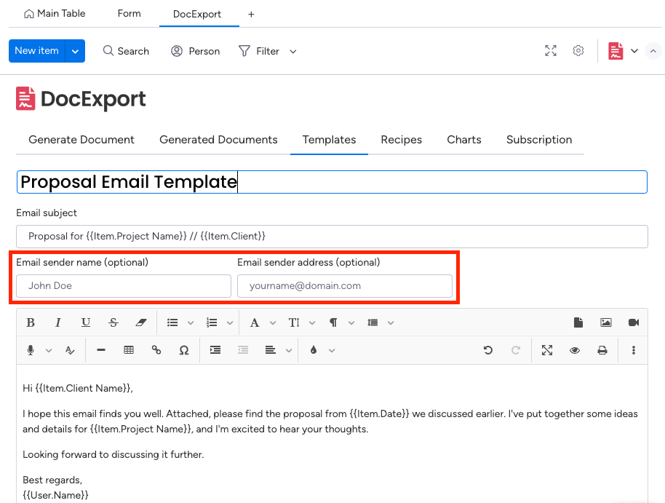Insert table into template
Screen dimensions: 665x503
point(129,350)
